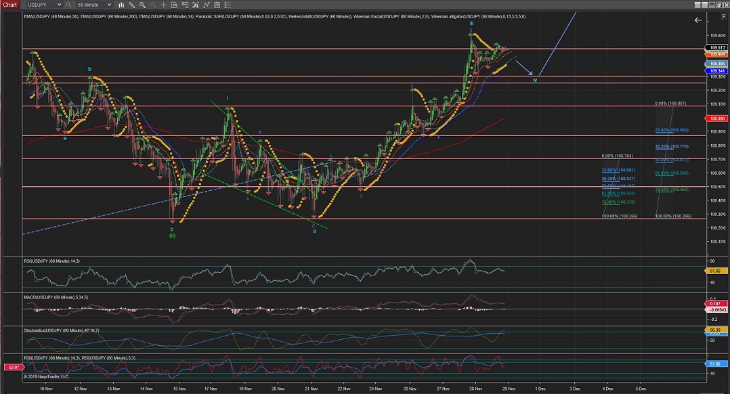730x394 pixels.
Task: Click the Chart window title label
Action: (9, 5)
